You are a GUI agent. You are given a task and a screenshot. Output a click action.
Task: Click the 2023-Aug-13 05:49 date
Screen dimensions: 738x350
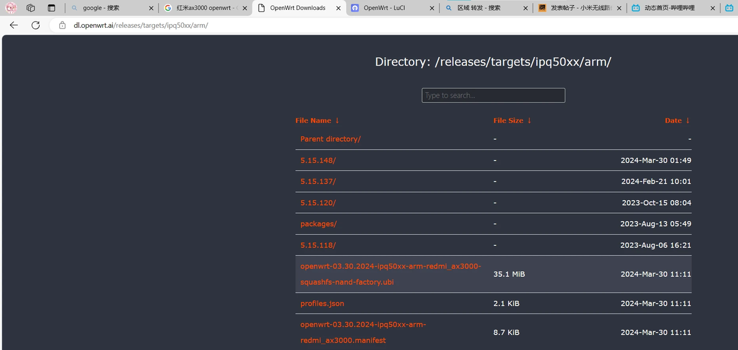pos(656,224)
